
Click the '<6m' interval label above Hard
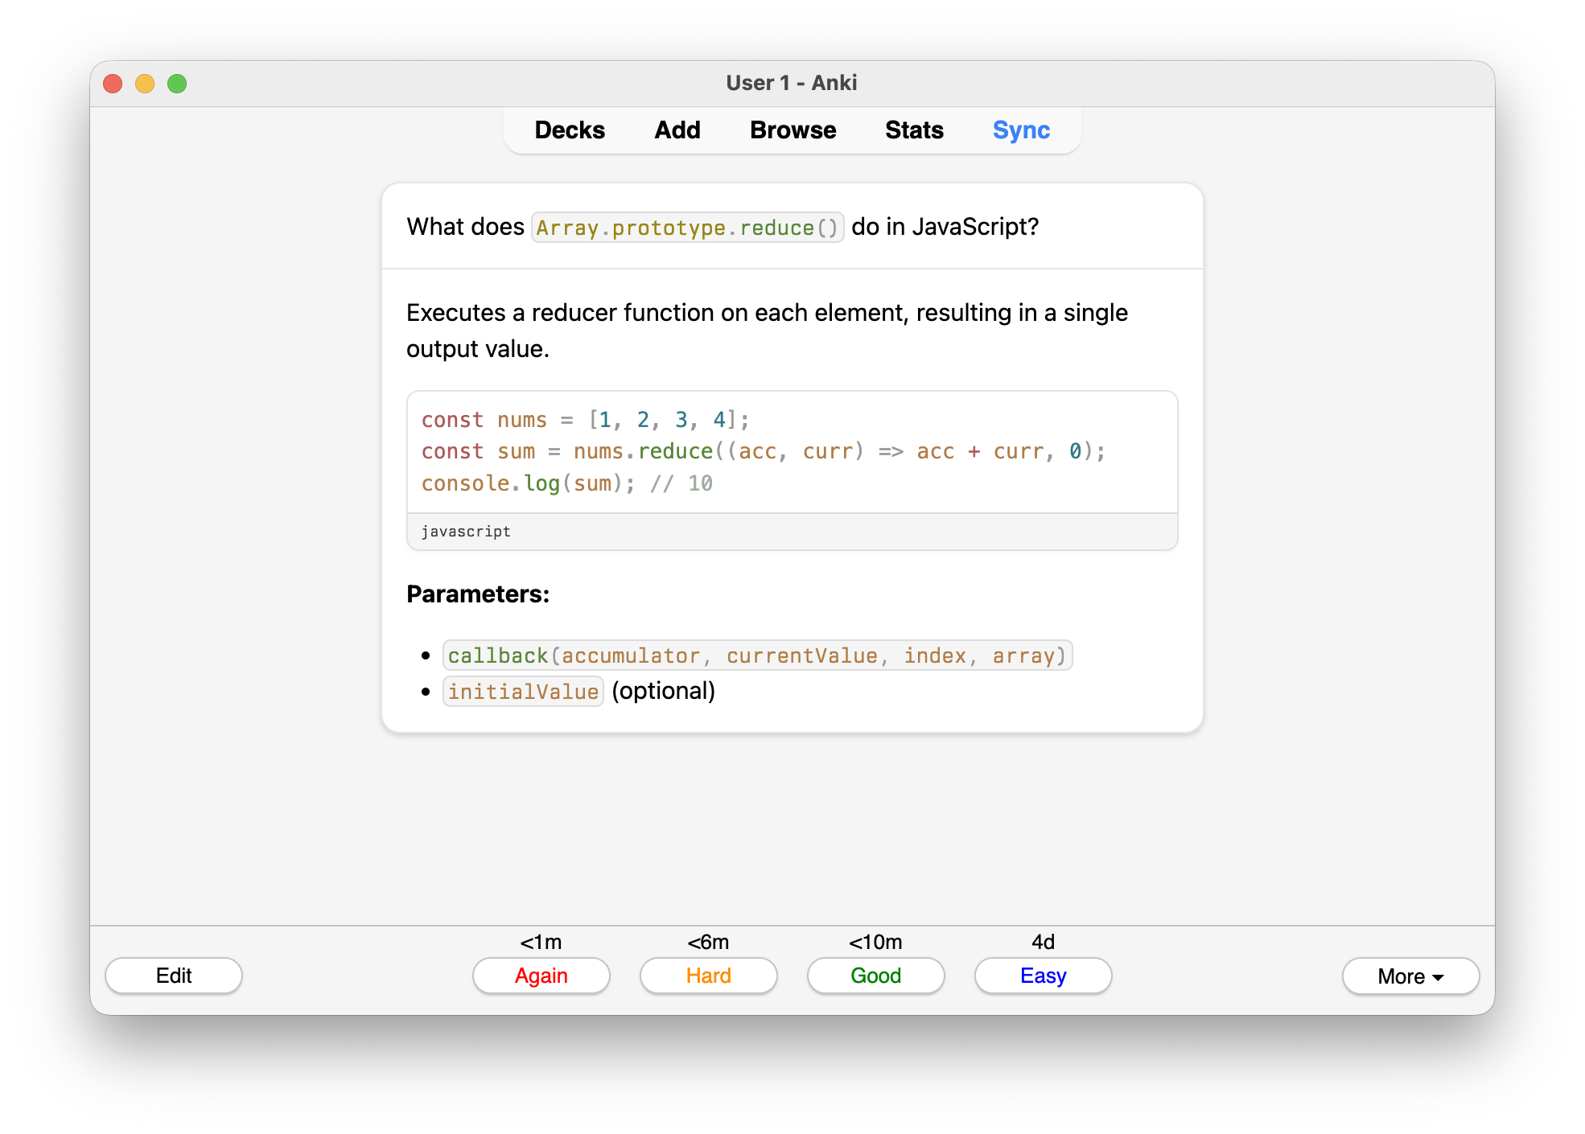coord(709,942)
